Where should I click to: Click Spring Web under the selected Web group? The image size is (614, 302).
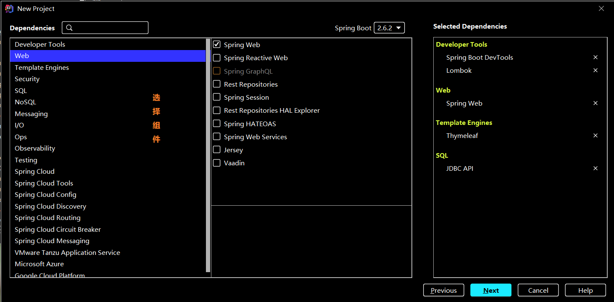464,103
